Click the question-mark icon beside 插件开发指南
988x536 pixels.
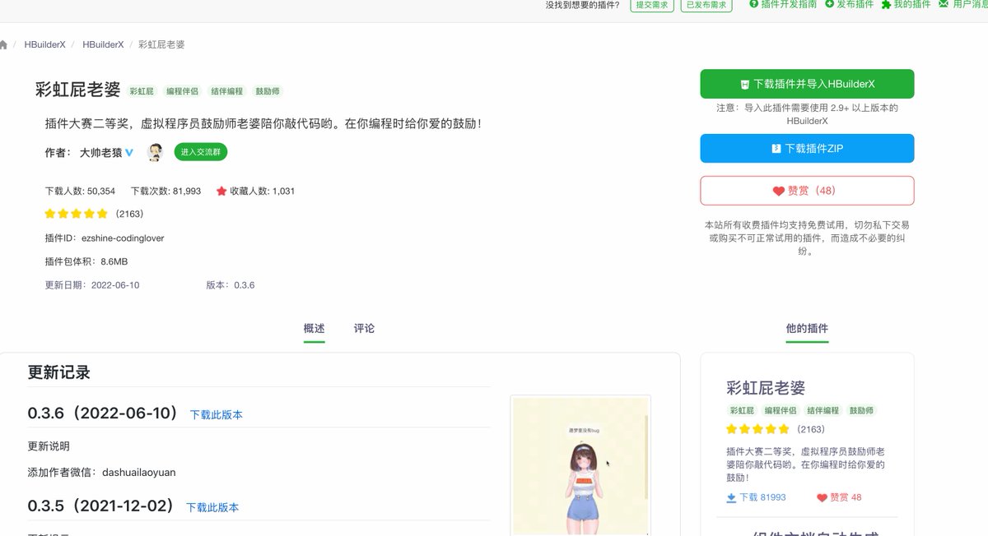[x=753, y=4]
